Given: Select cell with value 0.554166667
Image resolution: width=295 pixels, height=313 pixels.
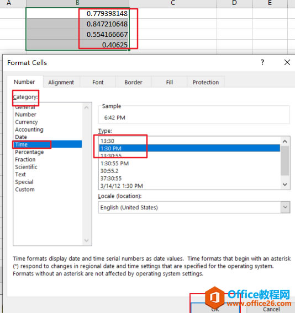Looking at the screenshot, I should coord(77,34).
